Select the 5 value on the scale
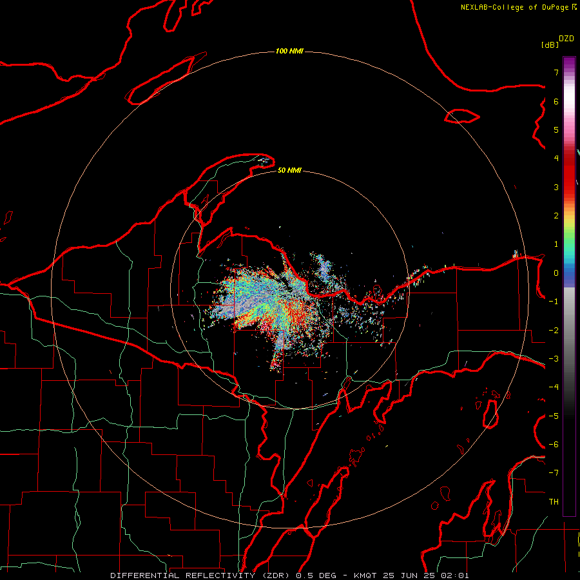Image resolution: width=580 pixels, height=580 pixels. [x=556, y=130]
